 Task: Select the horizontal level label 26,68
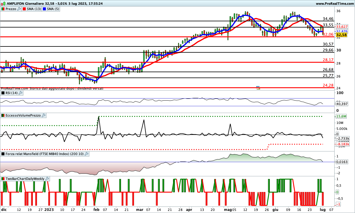point(328,70)
